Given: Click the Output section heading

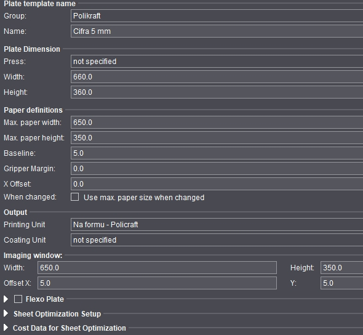Looking at the screenshot, I should 15,212.
